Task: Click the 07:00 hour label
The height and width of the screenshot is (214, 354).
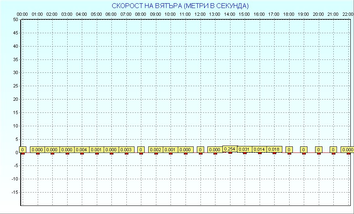Action: pos(126,14)
